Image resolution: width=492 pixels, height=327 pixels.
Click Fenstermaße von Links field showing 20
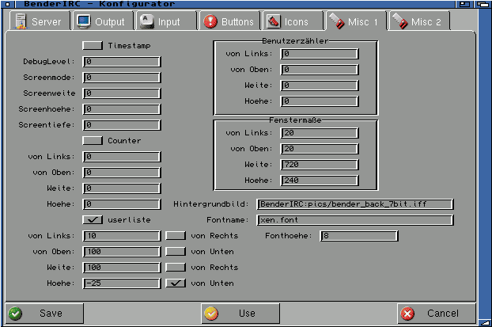coord(320,133)
